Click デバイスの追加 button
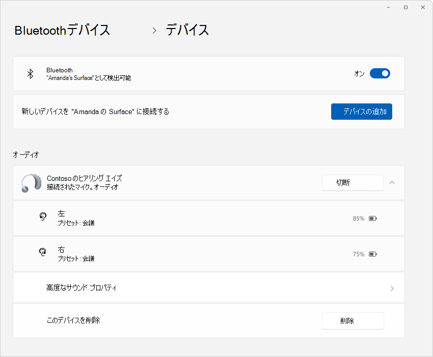Image resolution: width=433 pixels, height=357 pixels. coord(362,112)
